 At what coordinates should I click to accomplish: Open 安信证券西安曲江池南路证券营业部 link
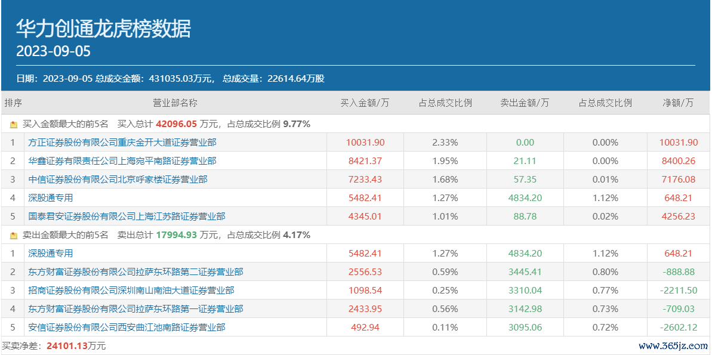click(x=127, y=328)
